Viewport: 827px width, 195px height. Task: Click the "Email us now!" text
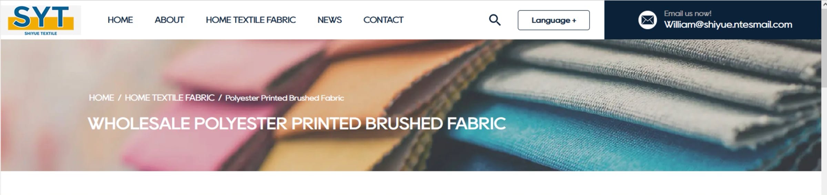click(x=687, y=13)
